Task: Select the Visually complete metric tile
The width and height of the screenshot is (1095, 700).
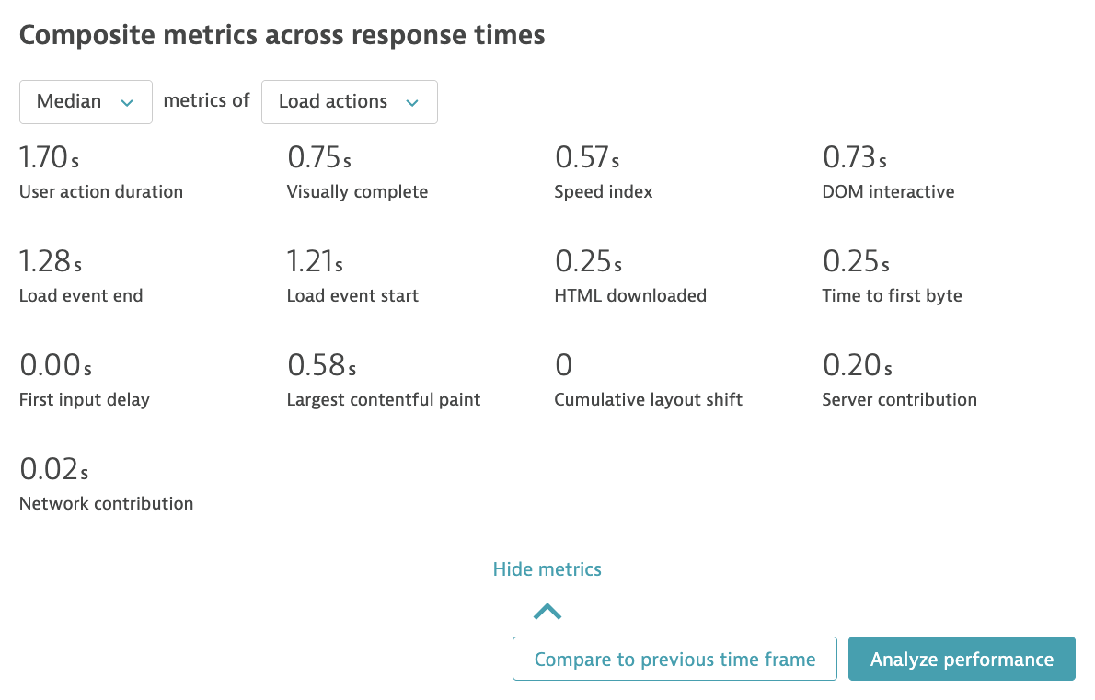Action: click(x=357, y=172)
